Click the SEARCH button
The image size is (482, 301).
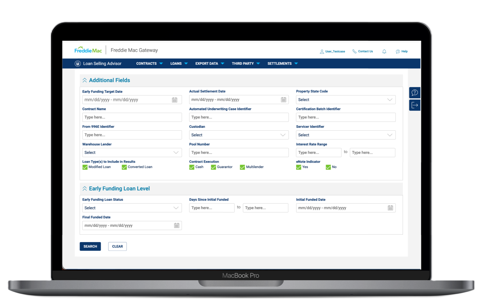90,246
